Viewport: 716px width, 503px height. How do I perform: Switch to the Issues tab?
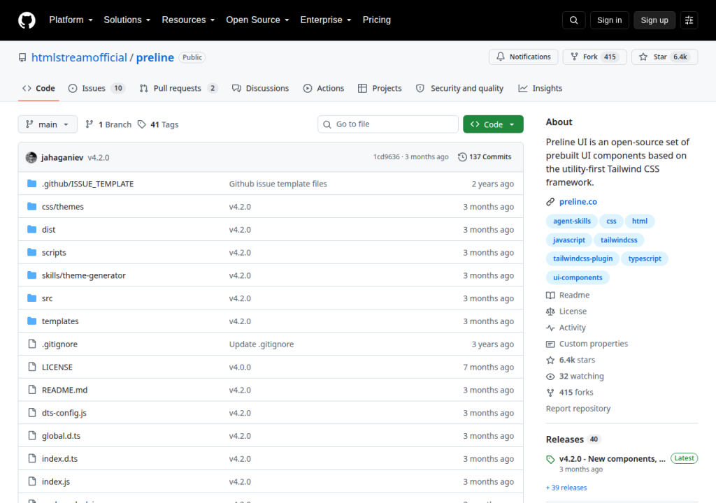(x=96, y=89)
